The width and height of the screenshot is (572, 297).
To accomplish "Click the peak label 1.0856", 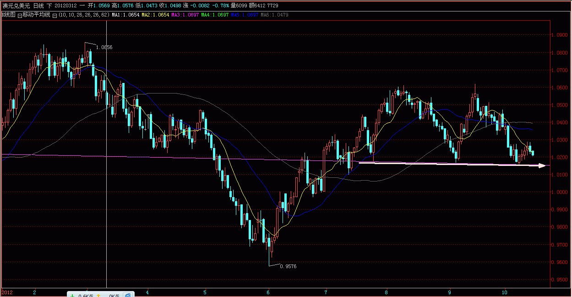I will 104,47.
